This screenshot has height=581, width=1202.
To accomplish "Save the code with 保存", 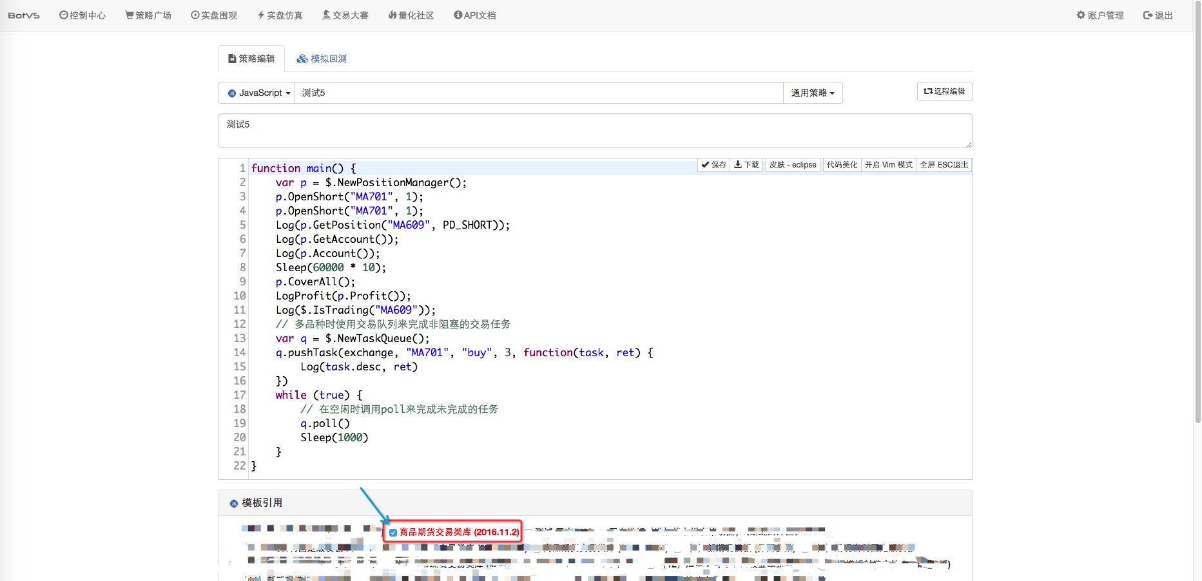I will click(x=714, y=165).
